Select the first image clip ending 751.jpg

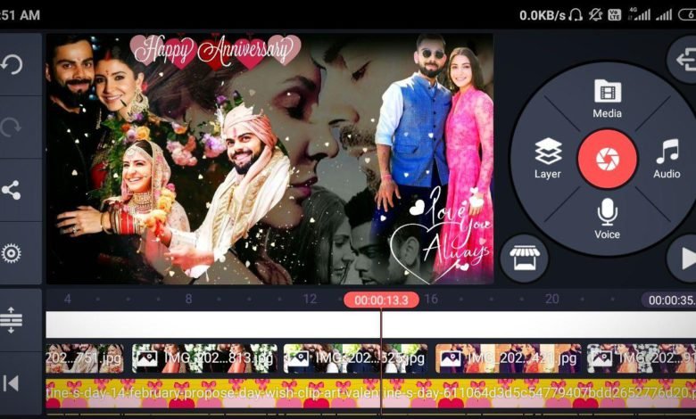[x=84, y=358]
